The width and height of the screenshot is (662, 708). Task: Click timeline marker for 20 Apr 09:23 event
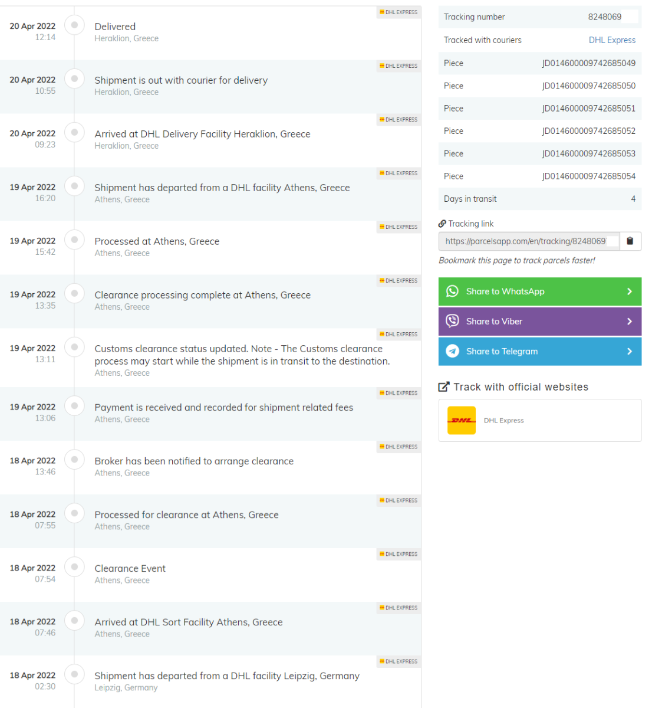(74, 132)
